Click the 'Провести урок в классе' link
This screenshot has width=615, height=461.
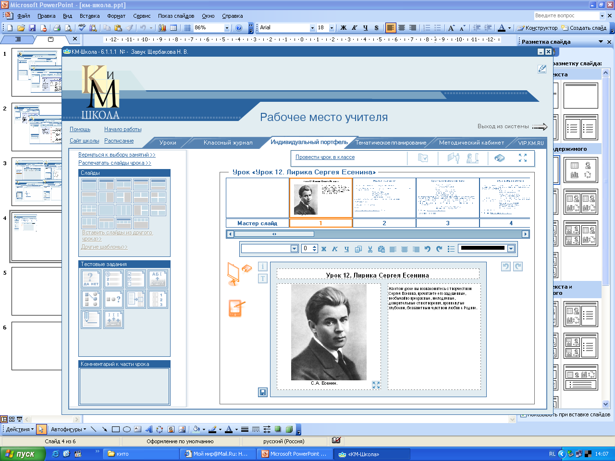click(x=325, y=157)
